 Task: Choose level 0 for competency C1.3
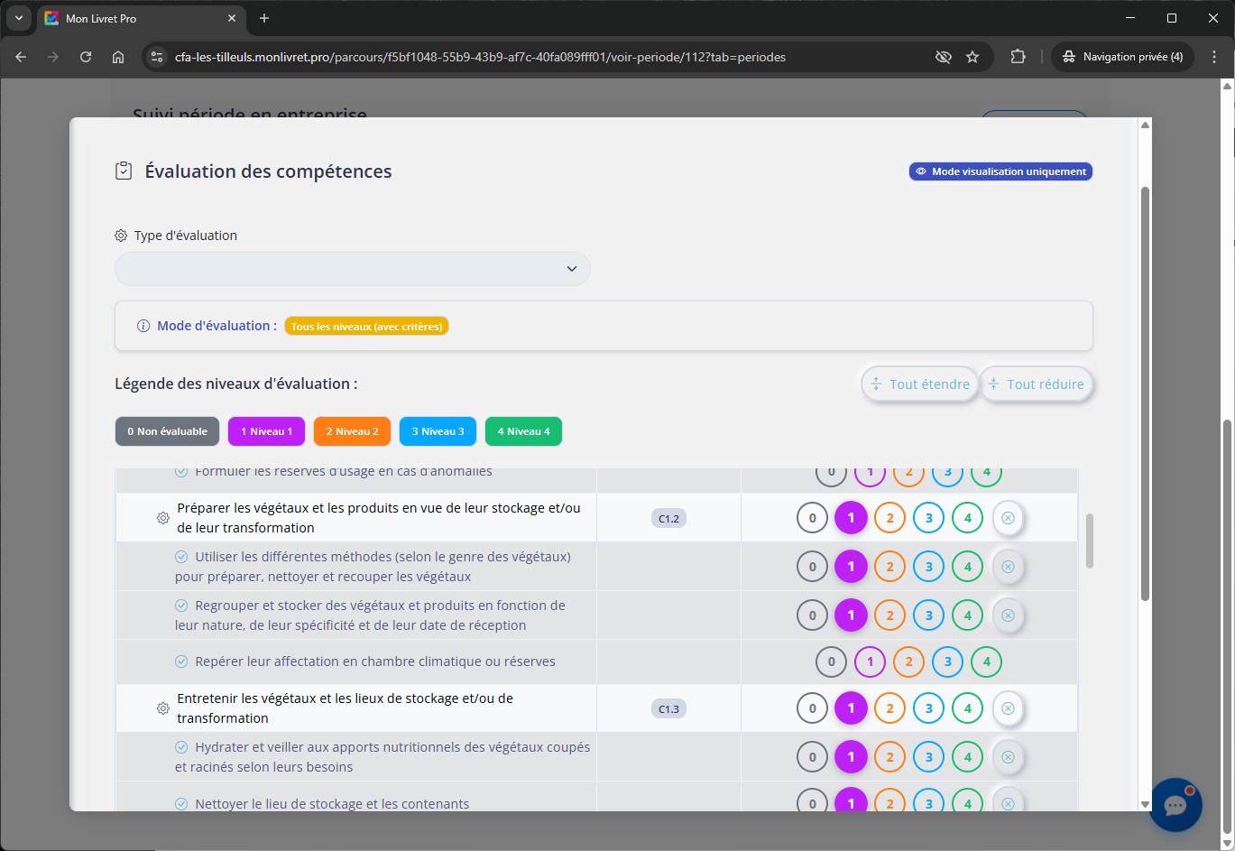812,708
